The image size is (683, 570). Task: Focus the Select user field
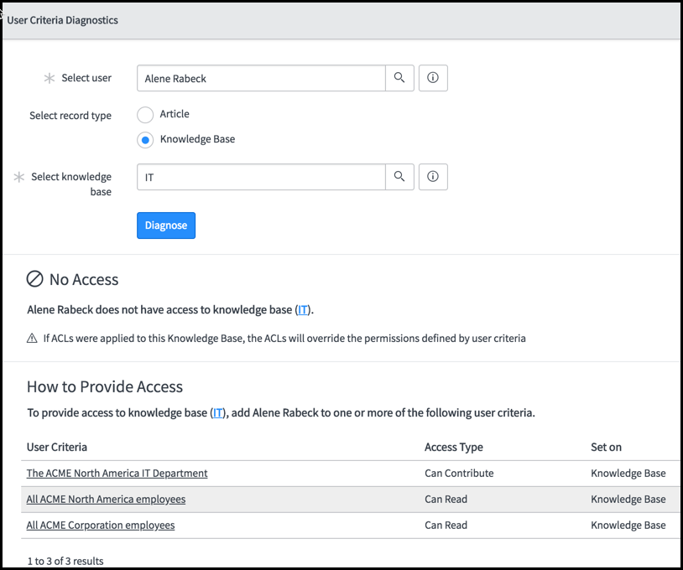tap(261, 78)
